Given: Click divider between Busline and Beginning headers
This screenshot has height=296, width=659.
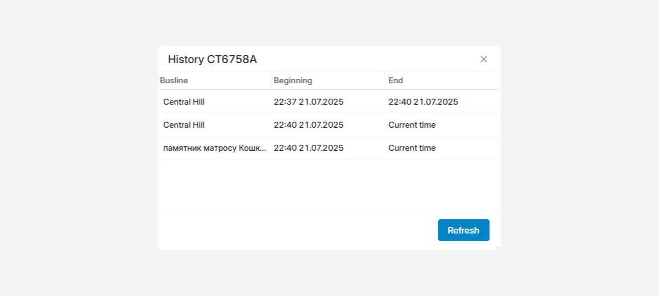Looking at the screenshot, I should [x=271, y=81].
